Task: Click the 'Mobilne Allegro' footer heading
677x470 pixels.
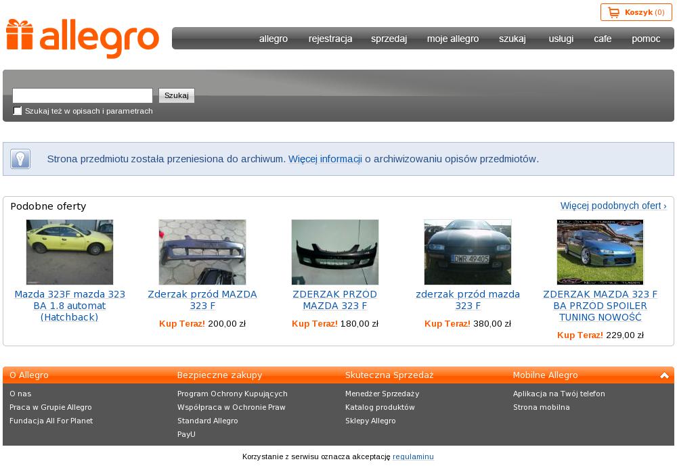Action: (545, 375)
